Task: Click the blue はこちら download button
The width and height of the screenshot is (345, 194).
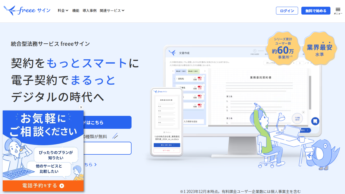Action: [x=108, y=122]
